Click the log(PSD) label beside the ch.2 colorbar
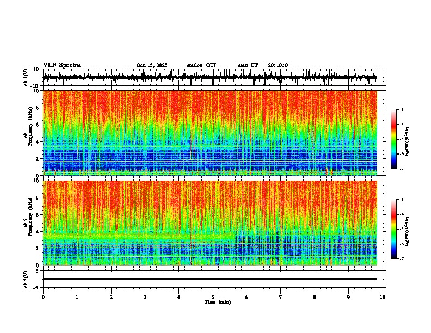 pos(407,231)
